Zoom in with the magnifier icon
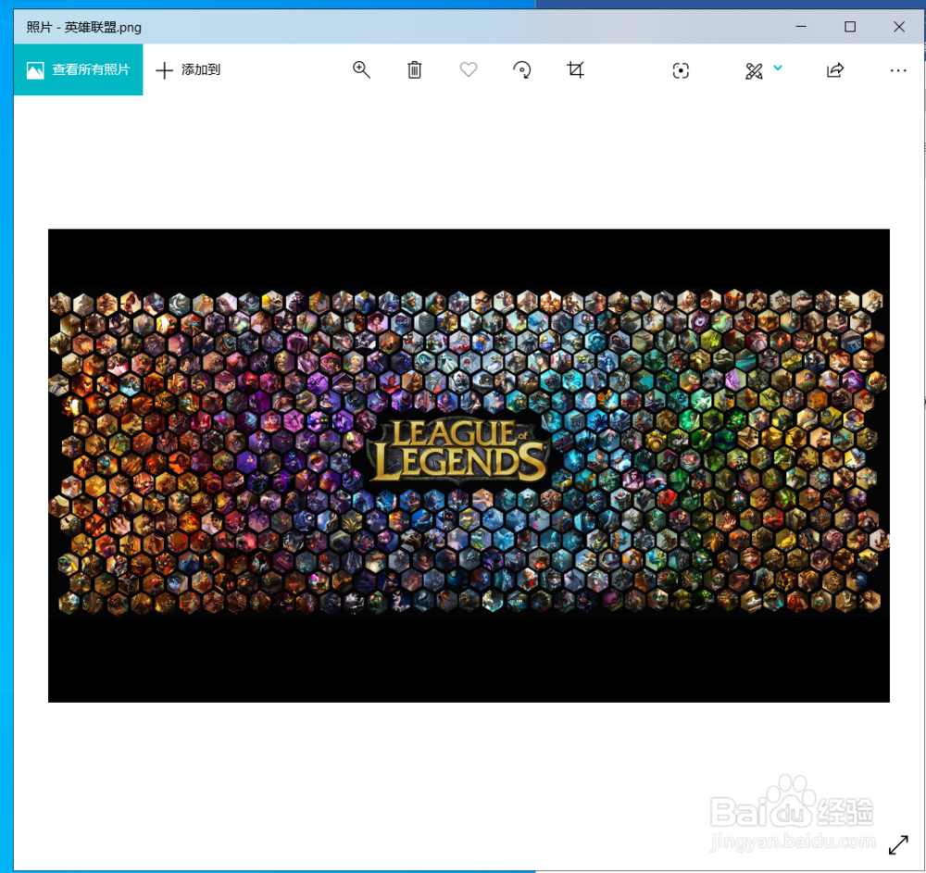This screenshot has width=926, height=873. pos(361,69)
